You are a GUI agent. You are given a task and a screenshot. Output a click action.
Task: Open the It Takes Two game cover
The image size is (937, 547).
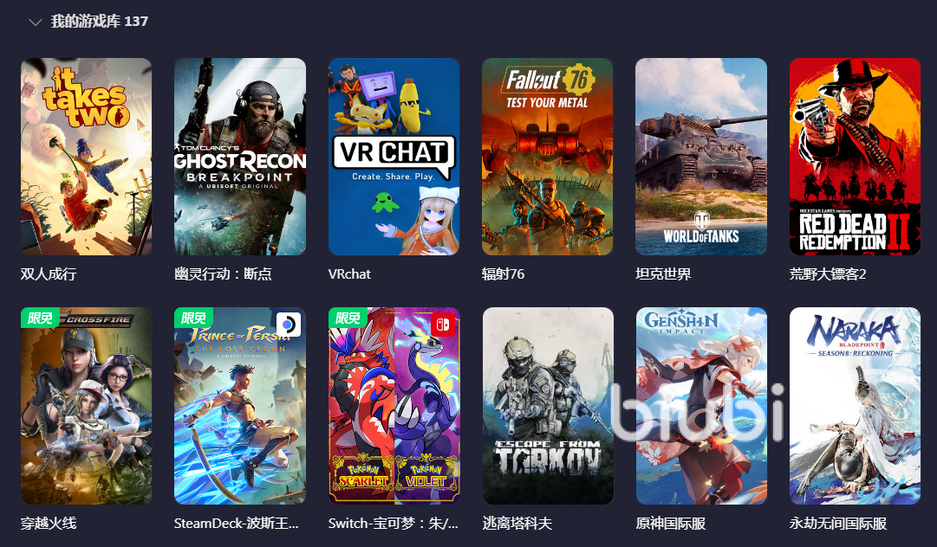(86, 157)
